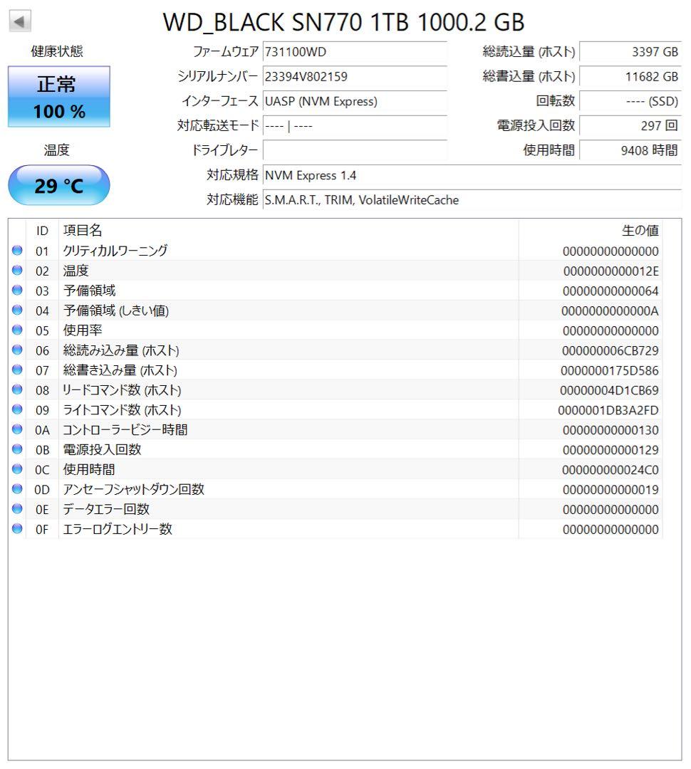Click the blue dot next to 予備領域
Image resolution: width=691 pixels, height=769 pixels.
[x=17, y=291]
